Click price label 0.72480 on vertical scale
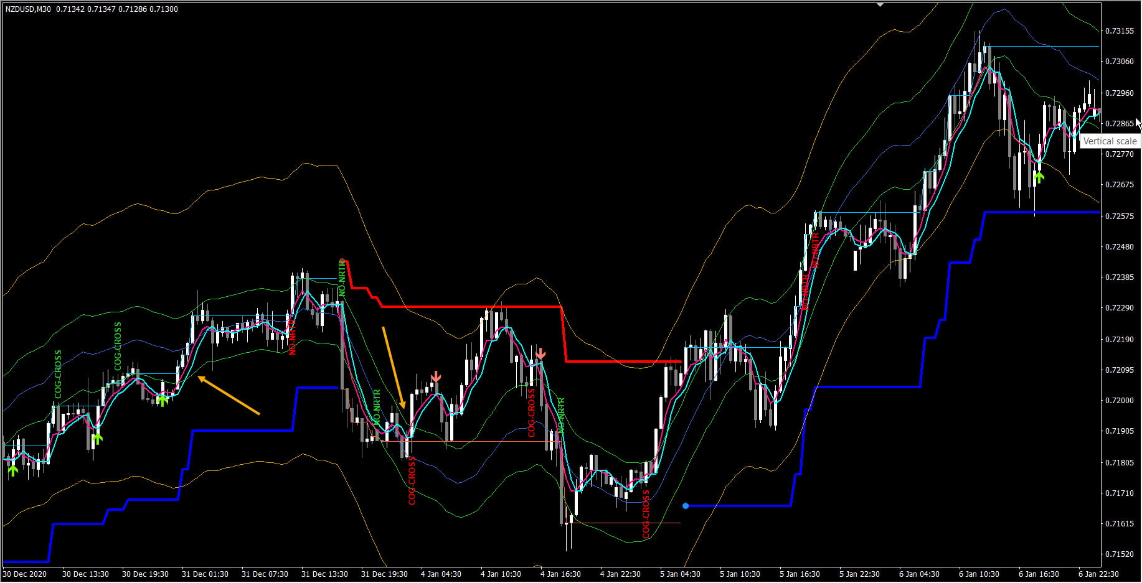The width and height of the screenshot is (1142, 583). point(1120,247)
